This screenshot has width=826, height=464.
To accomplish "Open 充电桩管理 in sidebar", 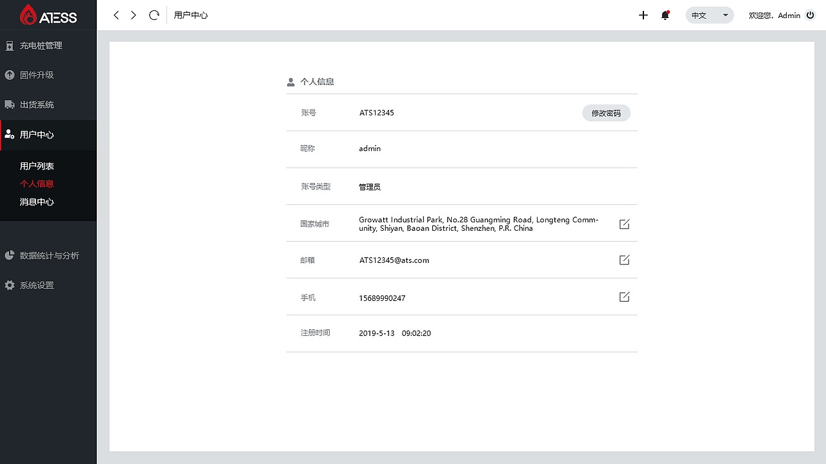I will [41, 46].
